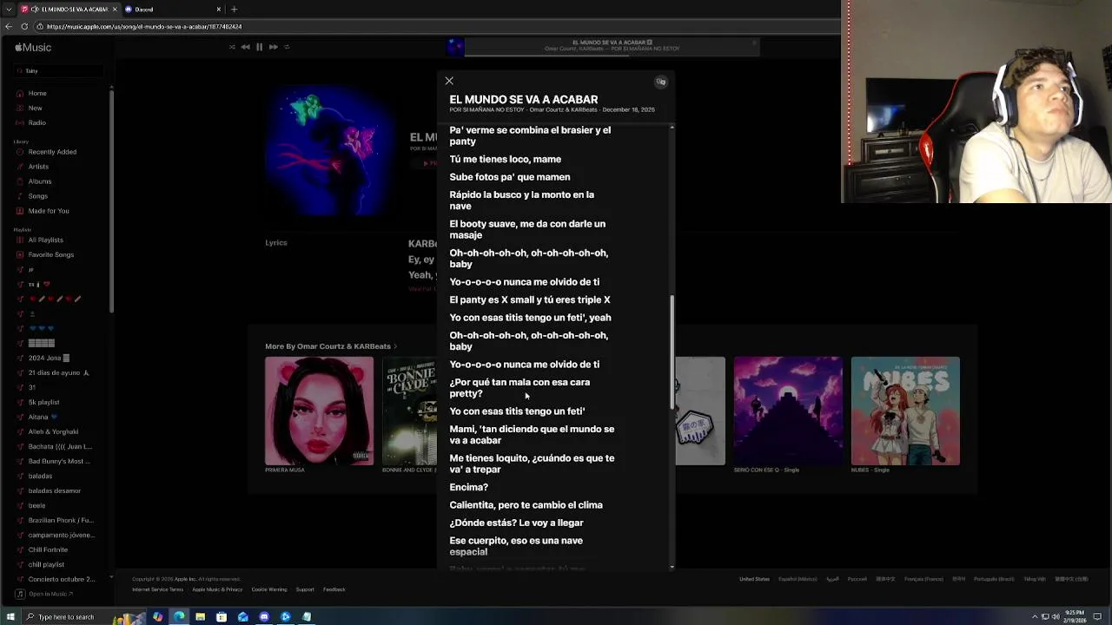Toggle repeat mode
The width and height of the screenshot is (1112, 625).
click(x=288, y=47)
